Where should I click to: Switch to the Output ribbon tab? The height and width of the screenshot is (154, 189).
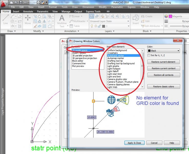tap(78, 12)
